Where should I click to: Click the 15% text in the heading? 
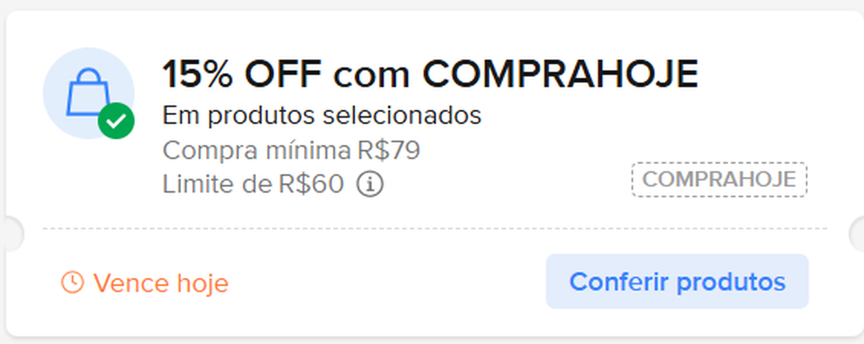point(197,74)
